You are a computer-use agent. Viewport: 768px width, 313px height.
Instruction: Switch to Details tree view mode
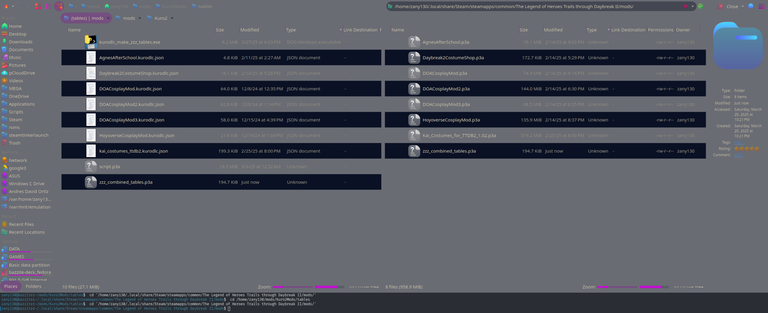(x=59, y=6)
